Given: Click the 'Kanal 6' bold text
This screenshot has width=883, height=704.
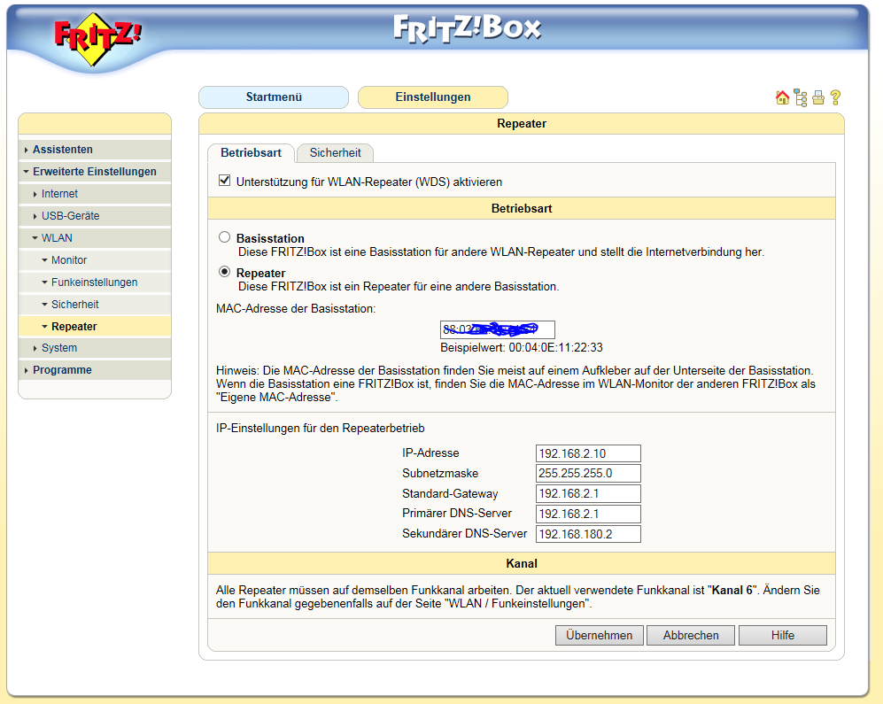Looking at the screenshot, I should [732, 591].
